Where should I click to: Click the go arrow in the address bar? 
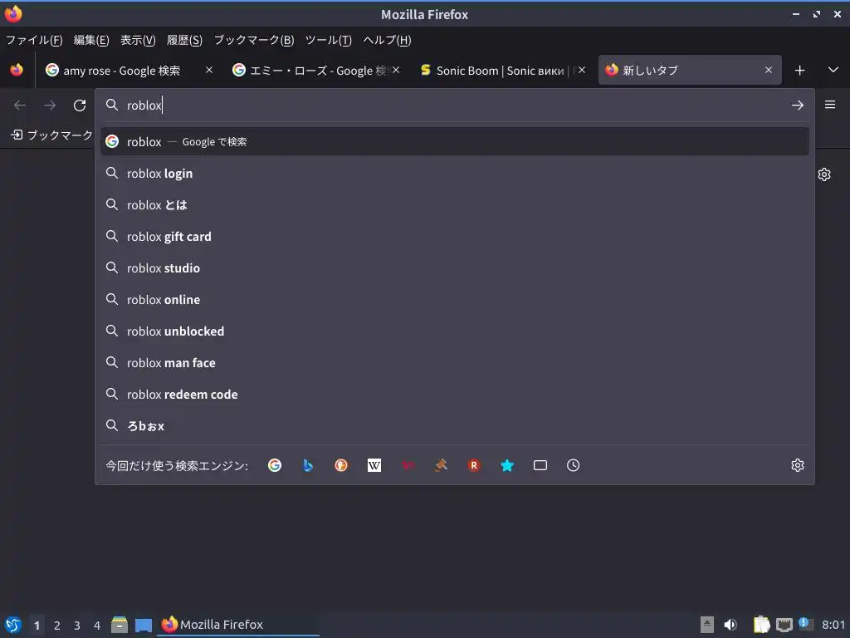798,106
